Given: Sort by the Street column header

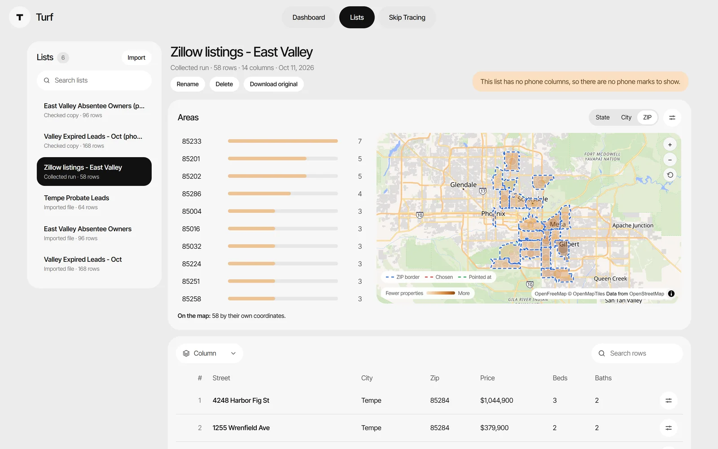Looking at the screenshot, I should (221, 378).
